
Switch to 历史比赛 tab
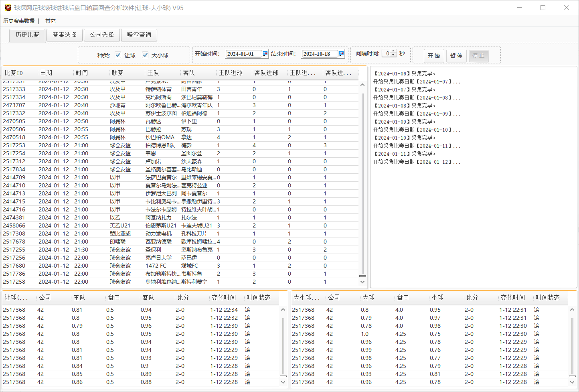(27, 35)
